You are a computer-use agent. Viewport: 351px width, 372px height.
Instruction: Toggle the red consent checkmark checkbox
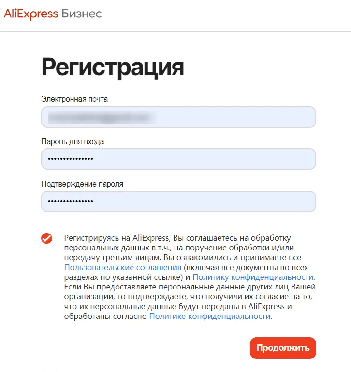click(46, 238)
